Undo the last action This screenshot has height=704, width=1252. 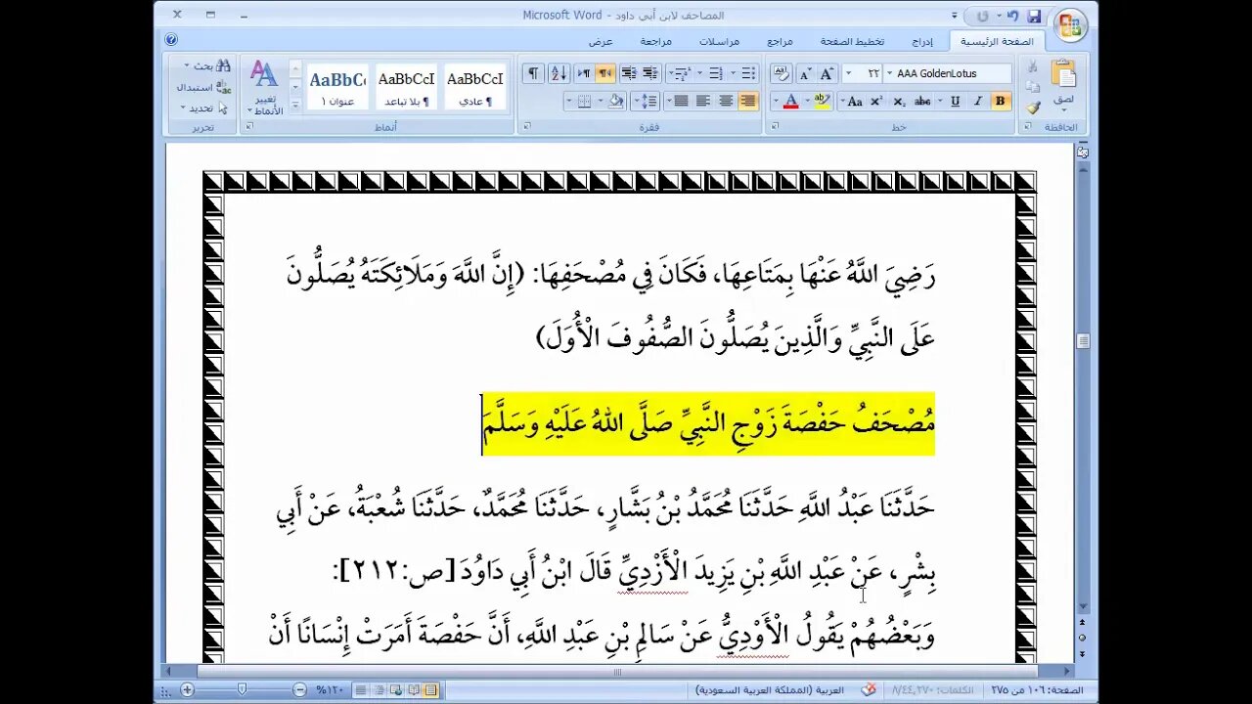coord(1013,16)
